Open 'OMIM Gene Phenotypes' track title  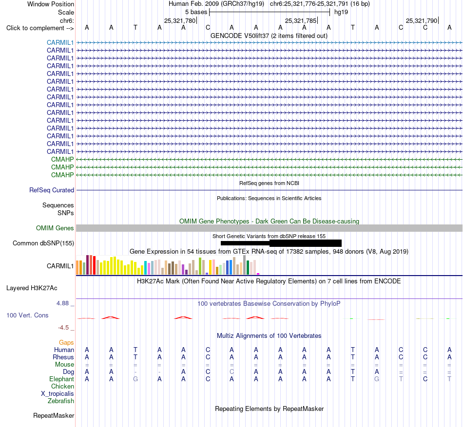pos(269,221)
